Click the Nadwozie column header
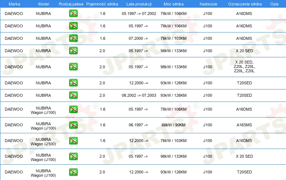286x180 pixels. 208,4
